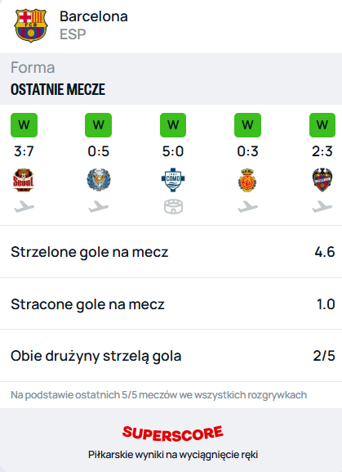Click the Obie drużyny strzelą gola row
The height and width of the screenshot is (472, 342).
tap(171, 356)
